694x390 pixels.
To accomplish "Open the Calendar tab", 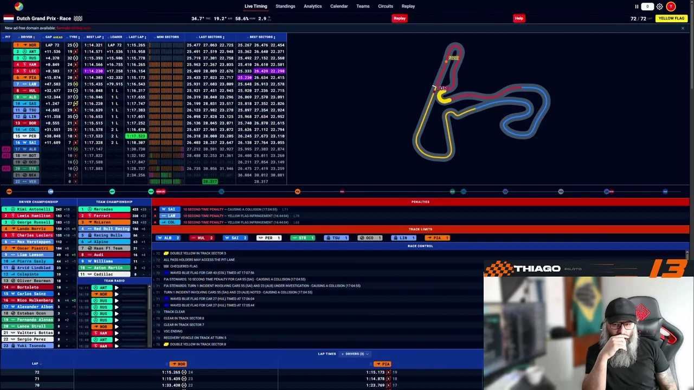I will point(339,6).
